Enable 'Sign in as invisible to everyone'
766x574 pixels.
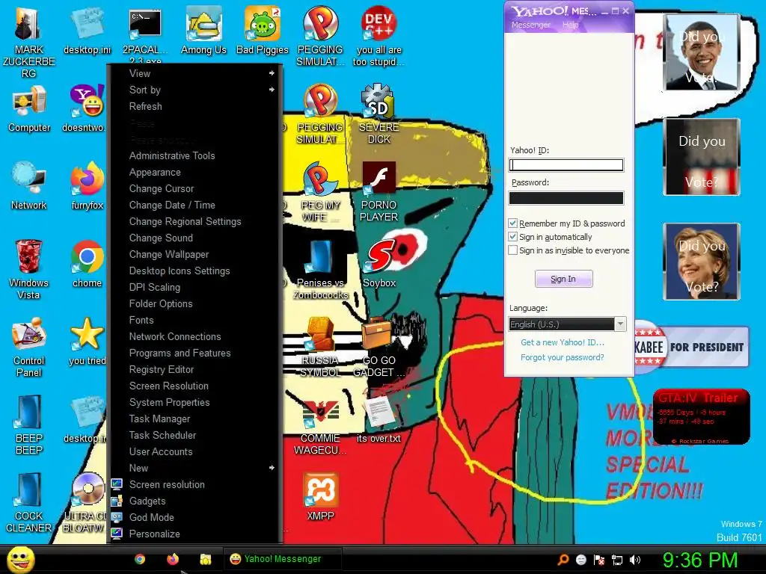click(512, 250)
